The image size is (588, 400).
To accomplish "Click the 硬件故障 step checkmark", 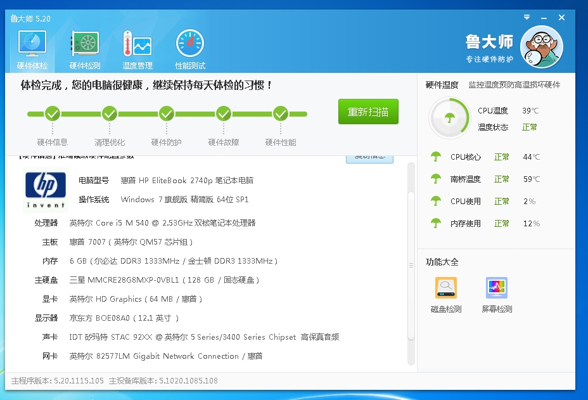I will pyautogui.click(x=224, y=113).
